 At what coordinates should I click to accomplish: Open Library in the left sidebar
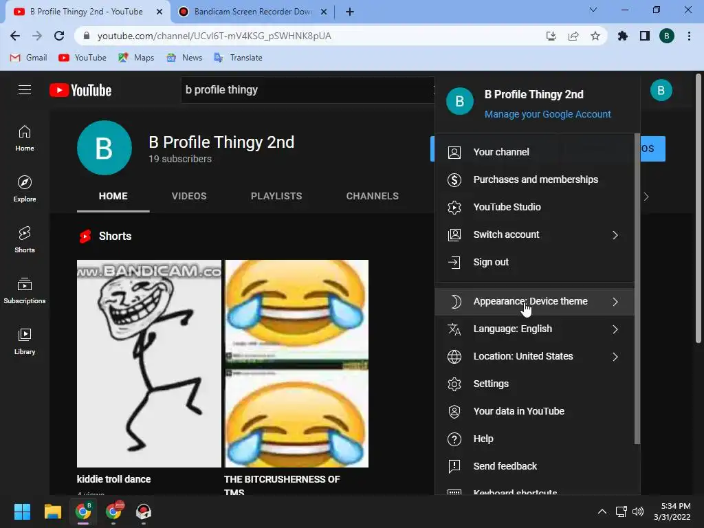(25, 341)
